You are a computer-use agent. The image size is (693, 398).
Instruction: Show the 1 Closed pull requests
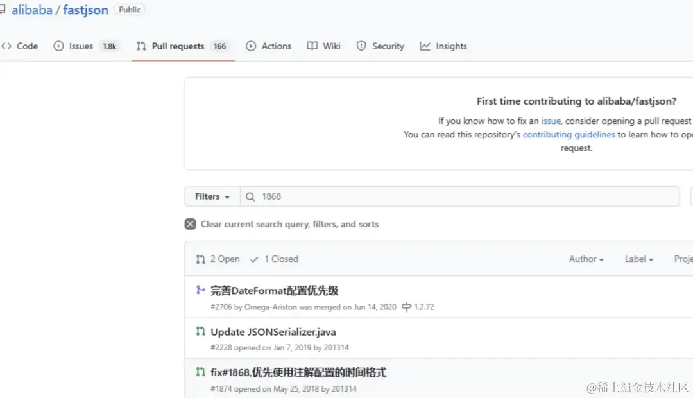pyautogui.click(x=274, y=259)
